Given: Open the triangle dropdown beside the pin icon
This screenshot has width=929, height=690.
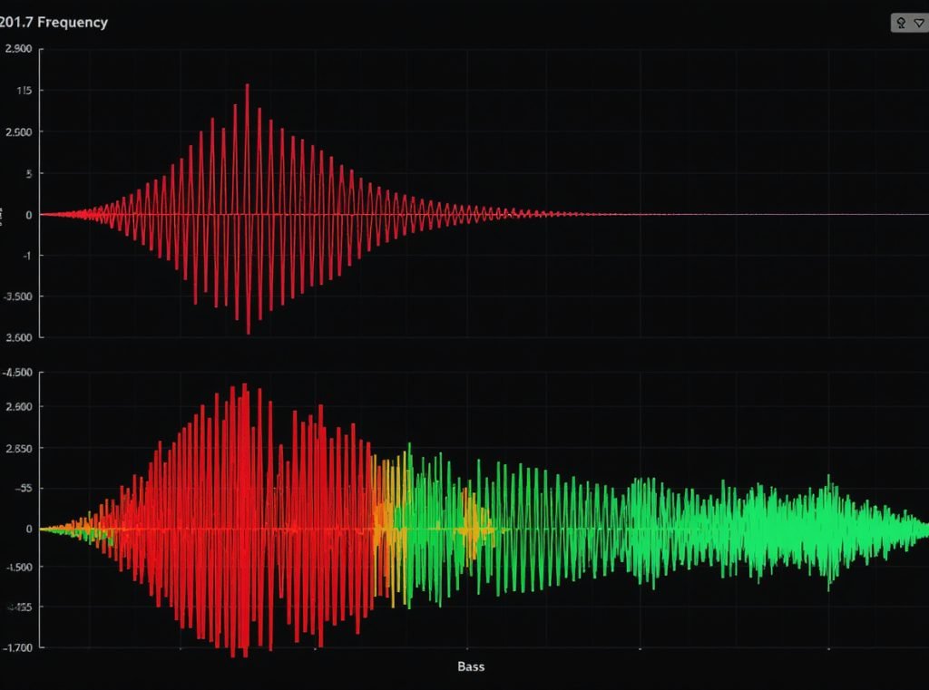Looking at the screenshot, I should [x=919, y=23].
